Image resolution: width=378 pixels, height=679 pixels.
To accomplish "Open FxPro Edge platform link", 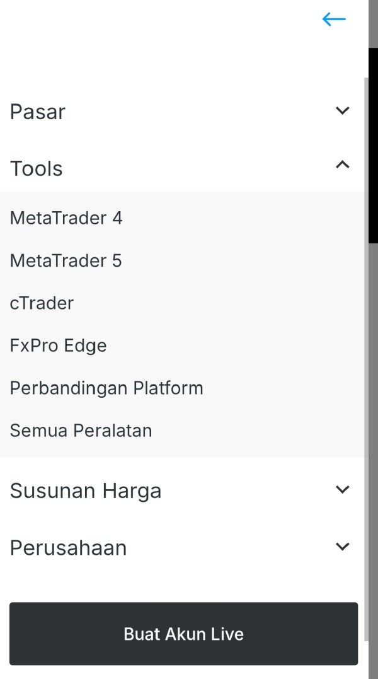I will pyautogui.click(x=58, y=345).
